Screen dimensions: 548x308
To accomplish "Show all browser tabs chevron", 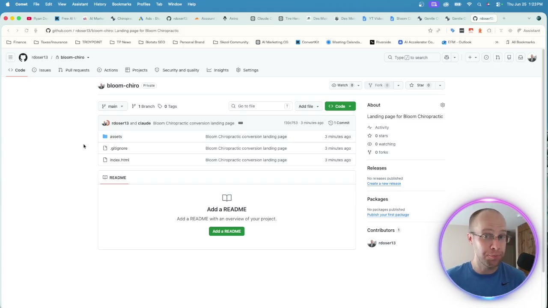I will point(529,18).
